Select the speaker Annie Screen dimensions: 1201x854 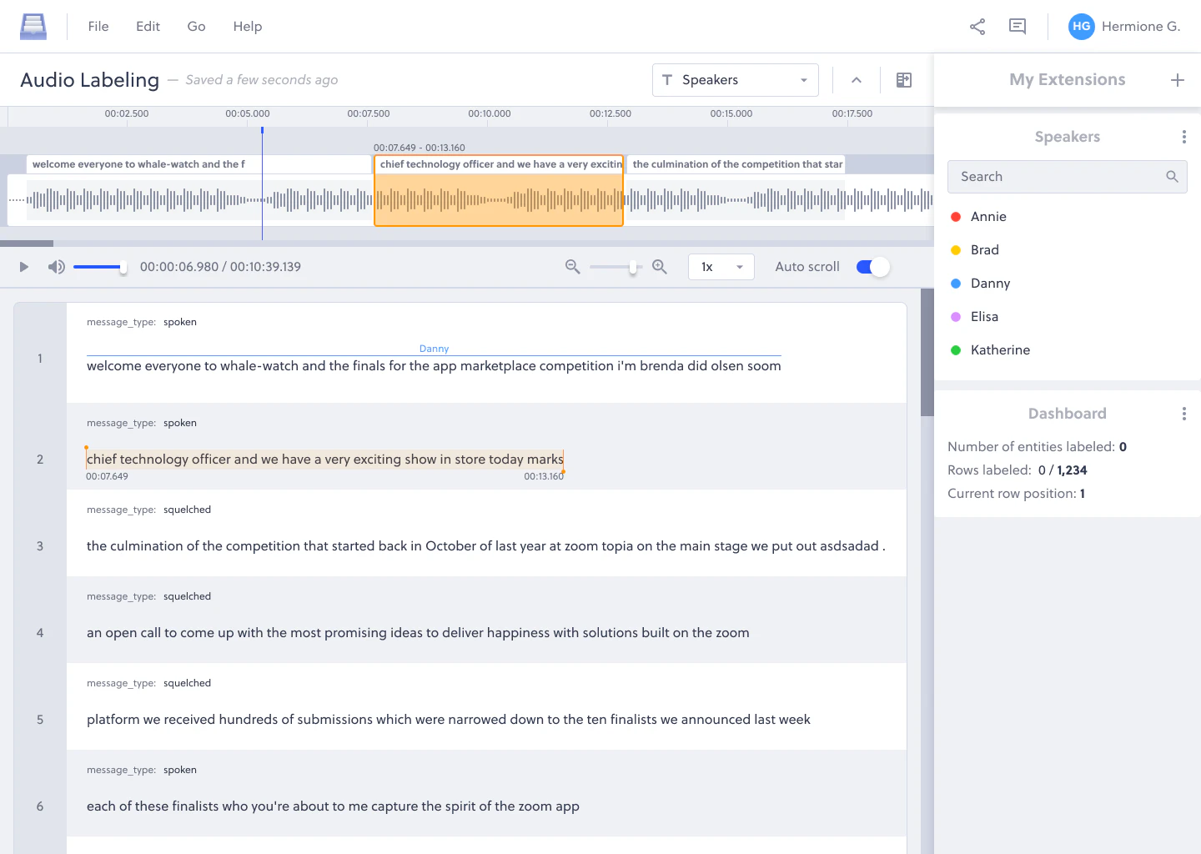pos(988,217)
